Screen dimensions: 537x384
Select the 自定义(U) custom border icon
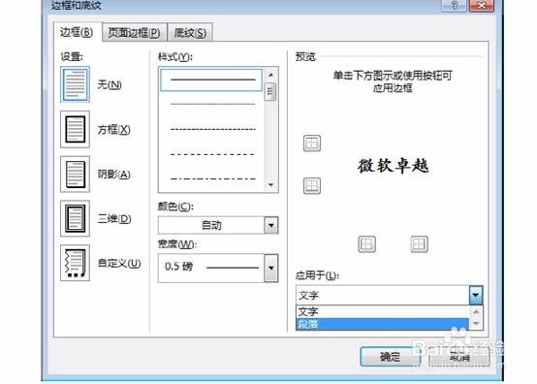75,263
